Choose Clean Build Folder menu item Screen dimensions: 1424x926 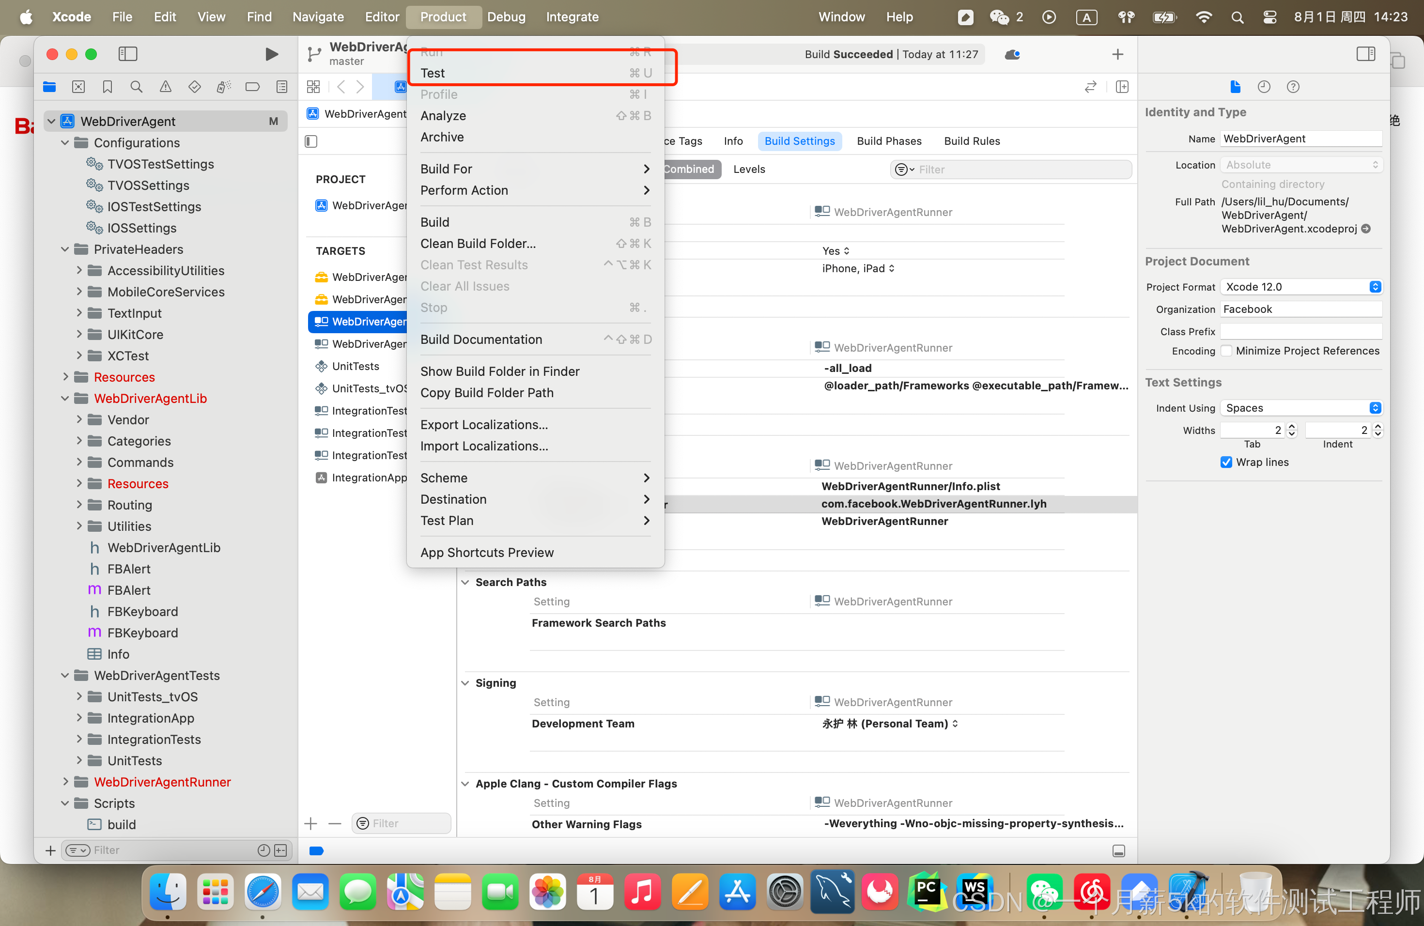(x=536, y=244)
